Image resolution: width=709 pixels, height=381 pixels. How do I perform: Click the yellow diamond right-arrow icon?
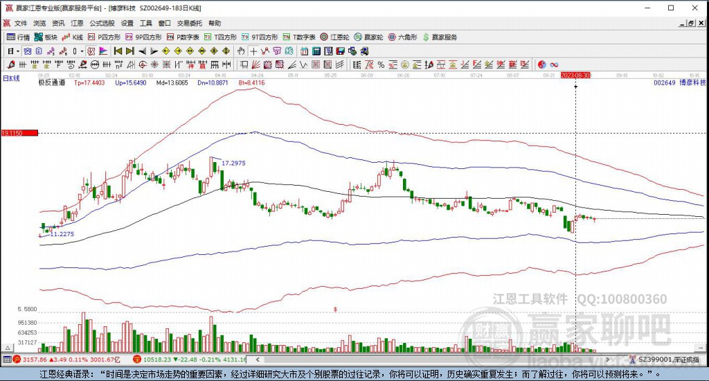pyautogui.click(x=178, y=51)
